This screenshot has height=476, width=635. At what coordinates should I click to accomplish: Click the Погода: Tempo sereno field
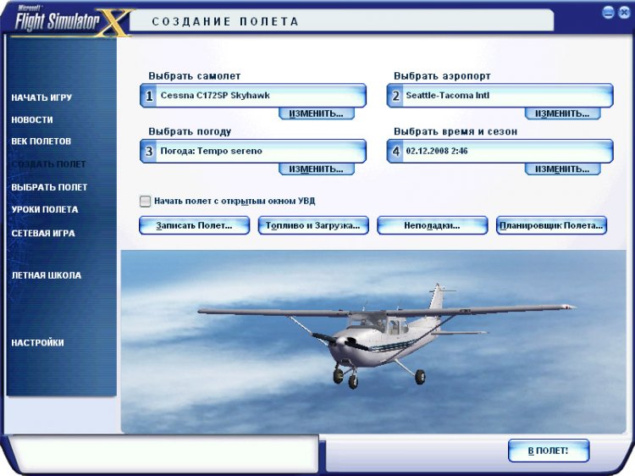(x=253, y=151)
